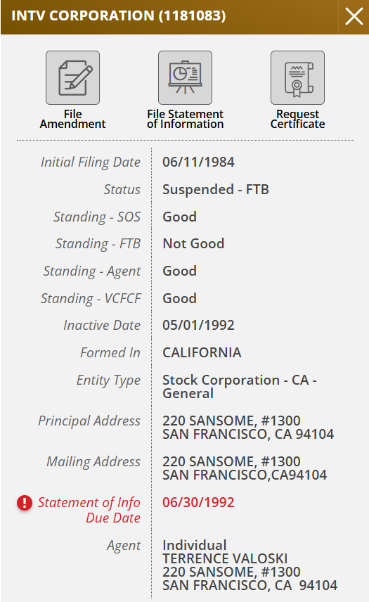Select the Initial Filing Date value 06/11/1984

[198, 162]
